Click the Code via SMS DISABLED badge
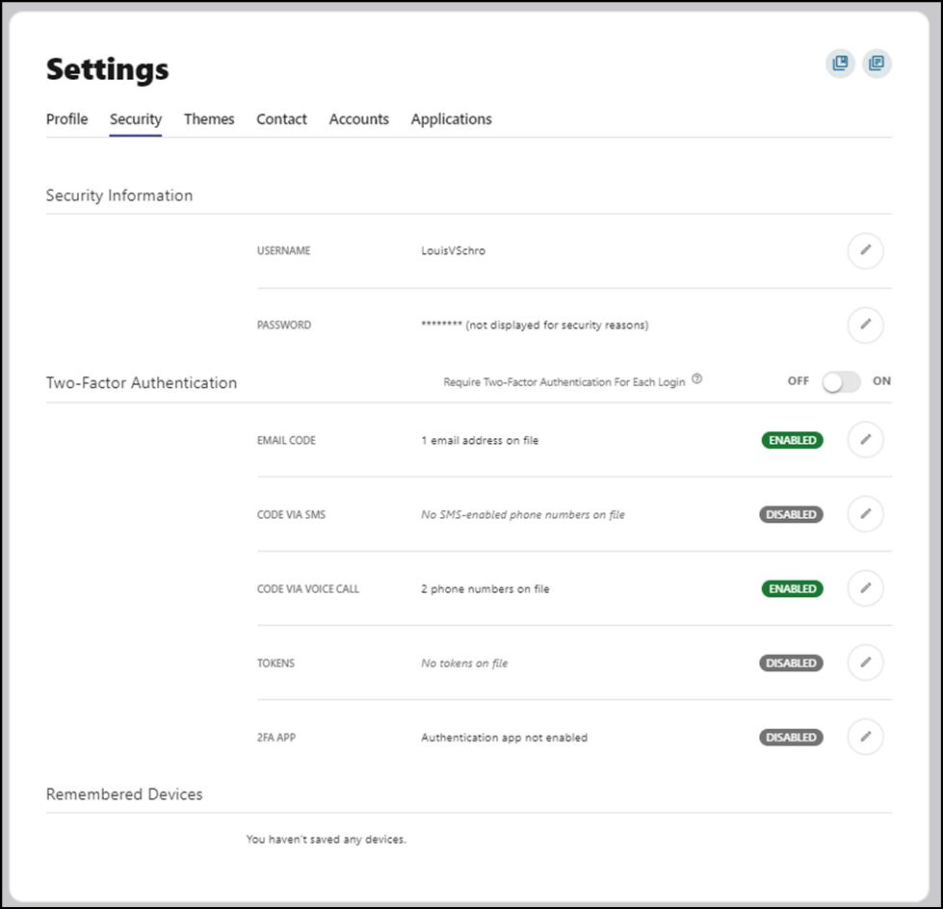The width and height of the screenshot is (943, 909). coord(791,514)
